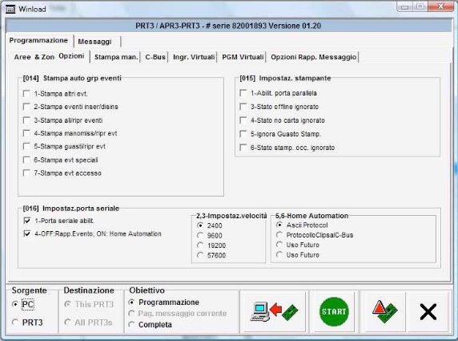Close the Winload window
The height and width of the screenshot is (341, 458).
click(440, 6)
